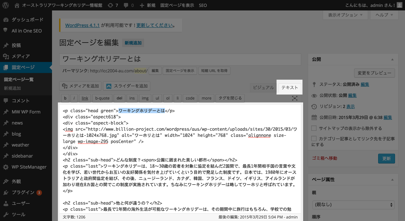Viewport: 405px width, 221px height.
Task: Open the SEO admin bar menu
Action: pyautogui.click(x=203, y=5)
